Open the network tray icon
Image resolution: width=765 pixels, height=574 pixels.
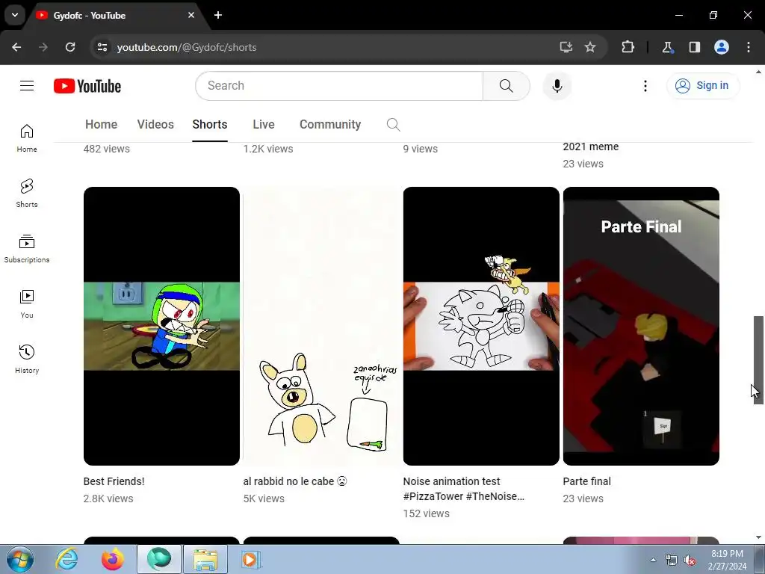point(672,560)
